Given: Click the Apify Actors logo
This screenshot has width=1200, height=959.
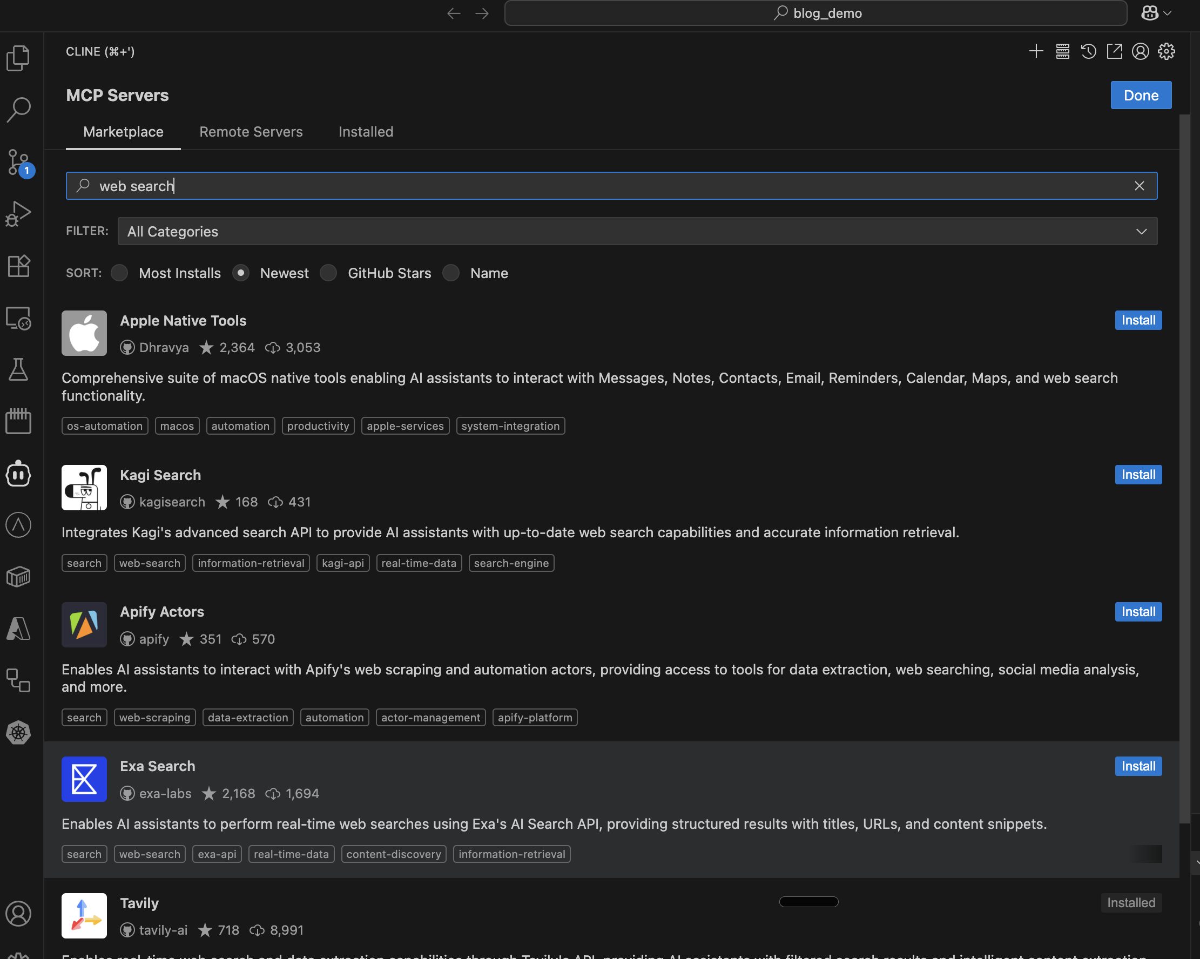Looking at the screenshot, I should (x=84, y=625).
